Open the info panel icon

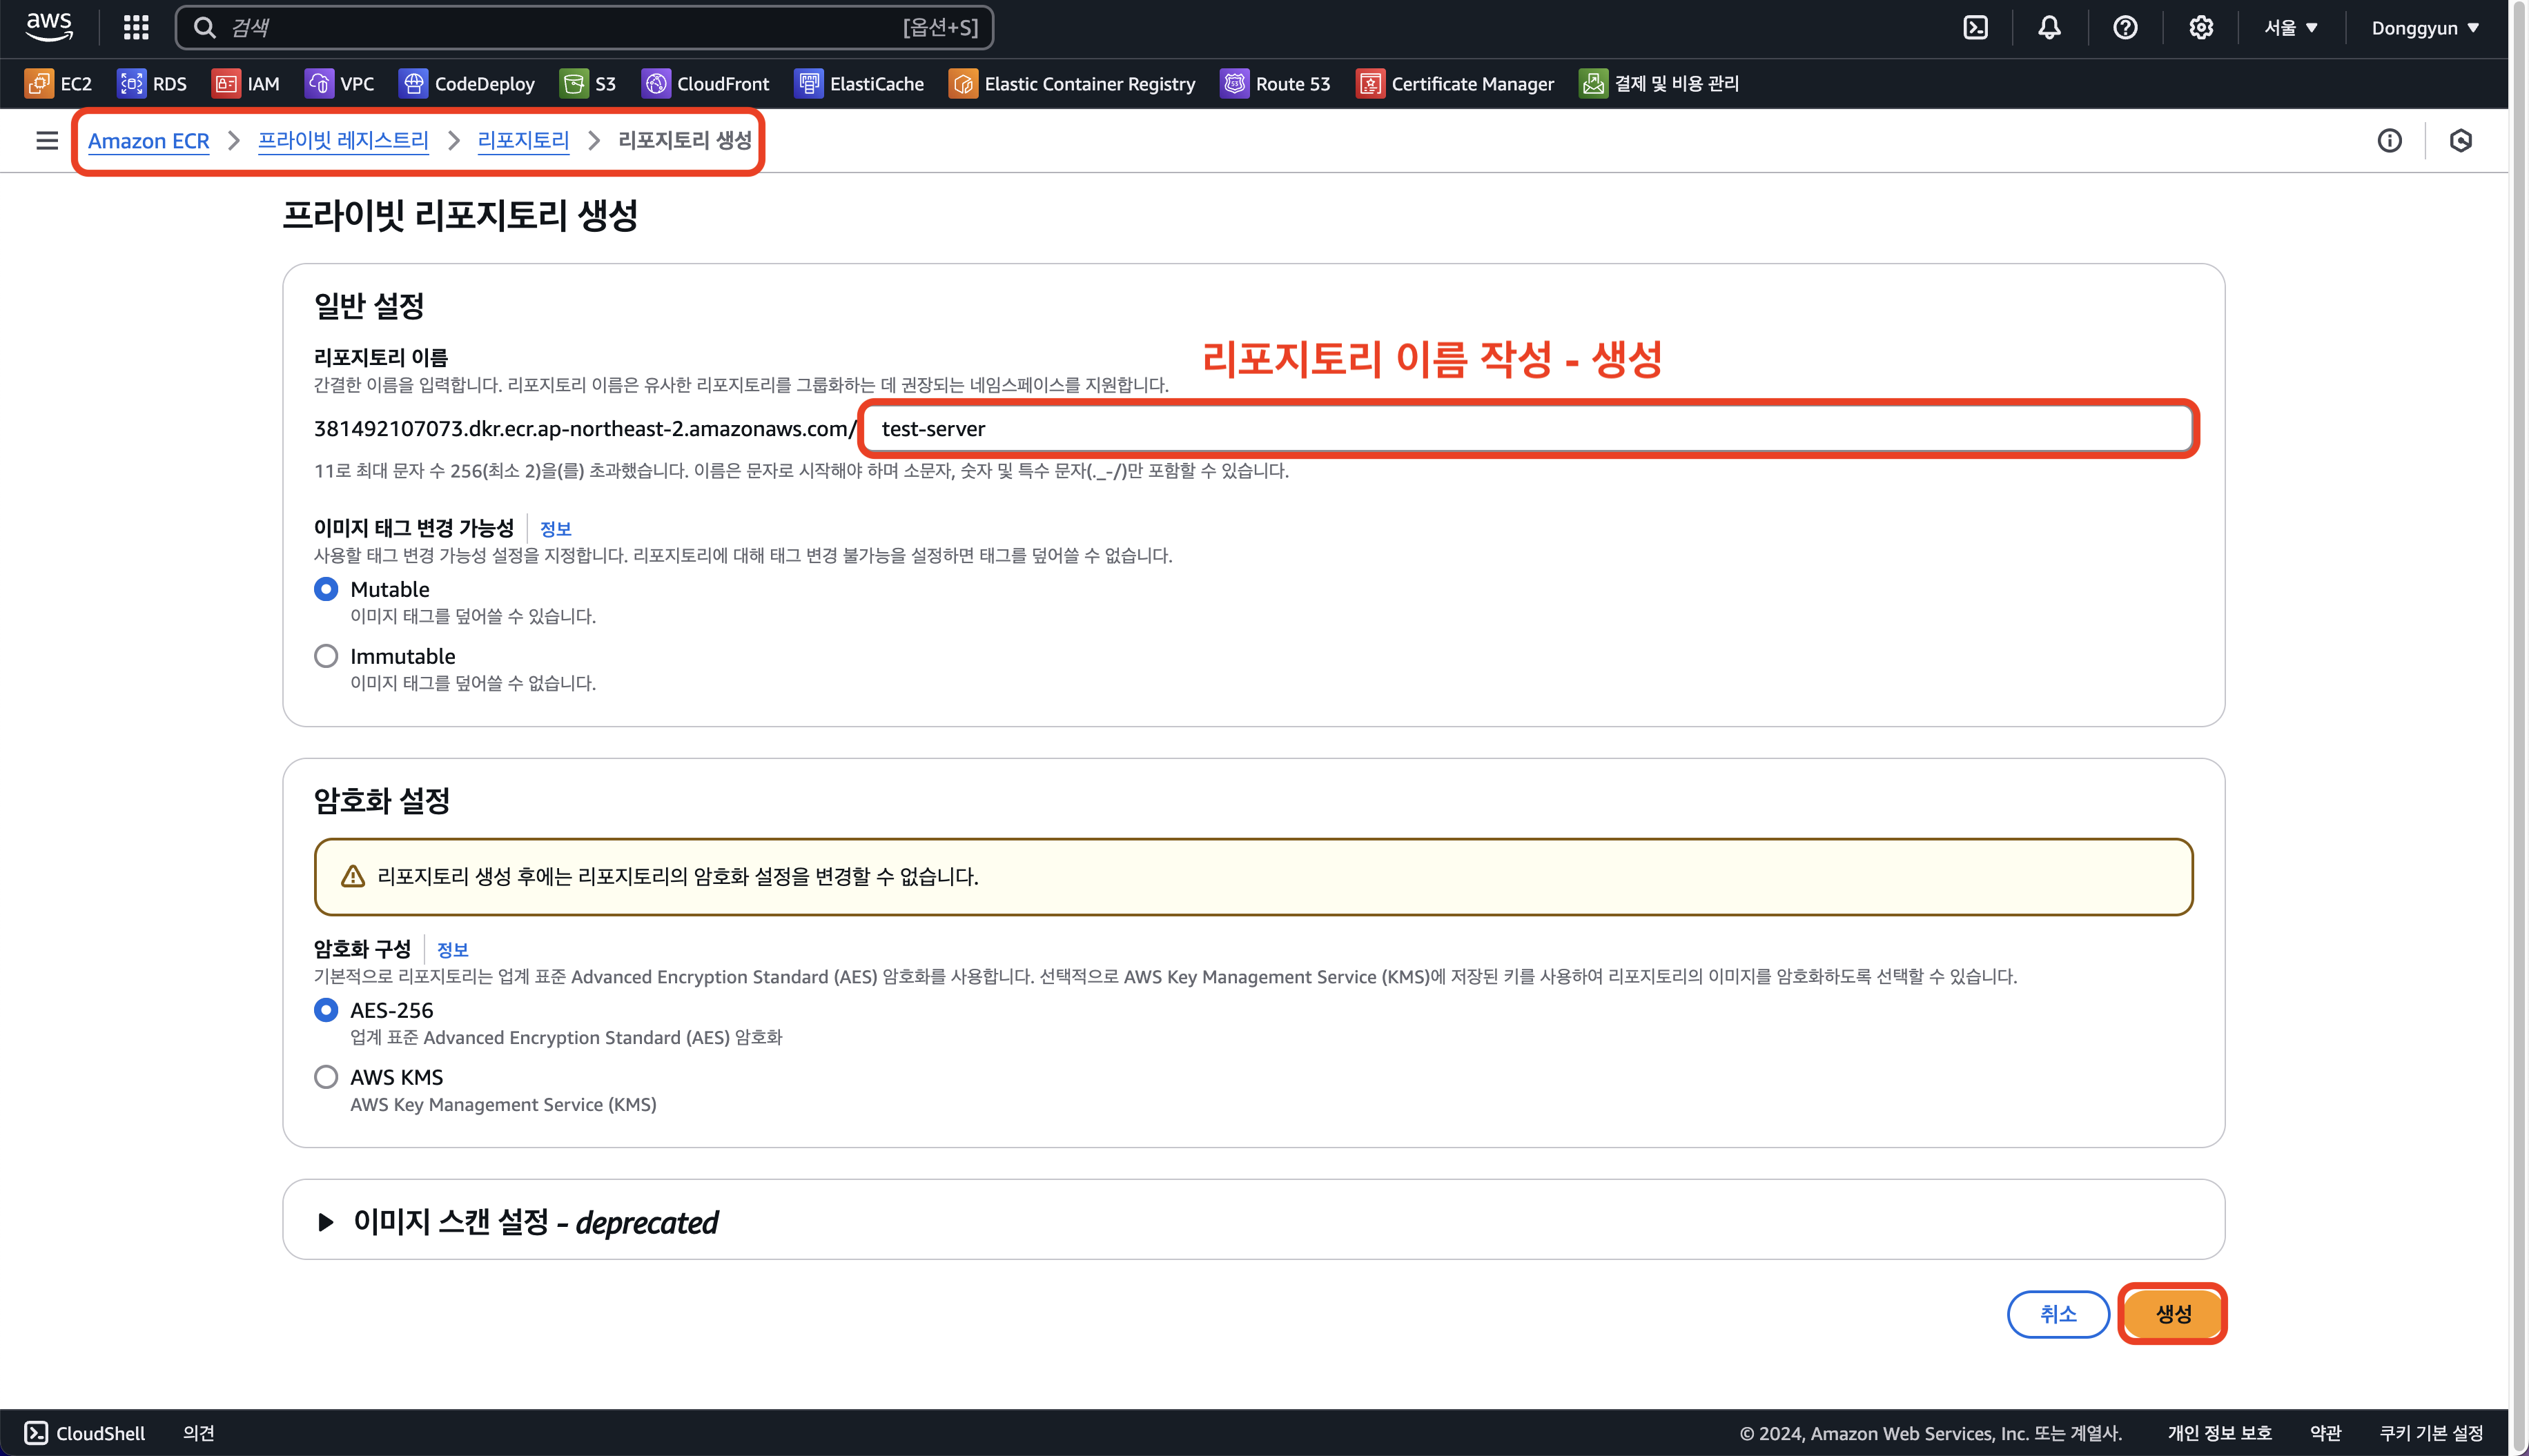click(2389, 140)
